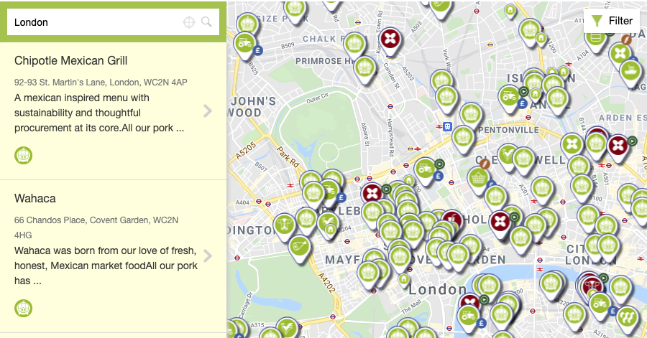Expand Chipotle Mexican Grill result with chevron

207,111
